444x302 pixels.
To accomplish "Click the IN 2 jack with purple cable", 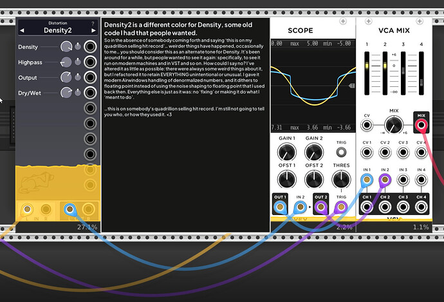I will pyautogui.click(x=385, y=180).
